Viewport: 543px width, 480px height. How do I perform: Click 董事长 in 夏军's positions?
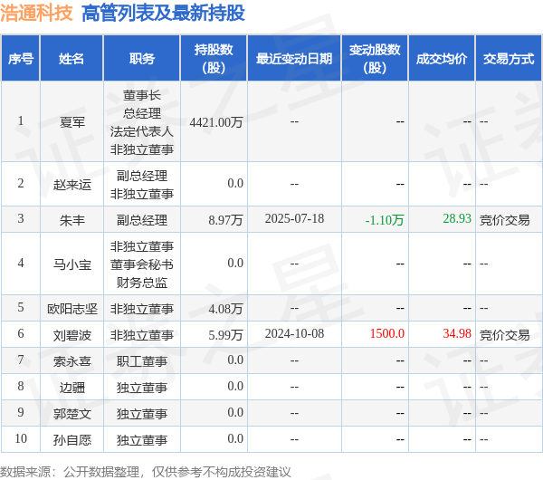point(142,95)
